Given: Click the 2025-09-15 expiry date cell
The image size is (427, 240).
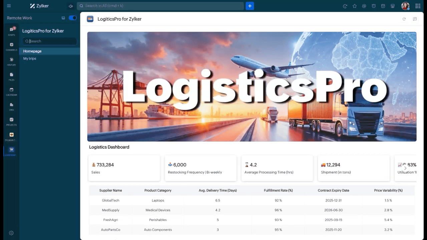Looking at the screenshot, I should tap(334, 220).
